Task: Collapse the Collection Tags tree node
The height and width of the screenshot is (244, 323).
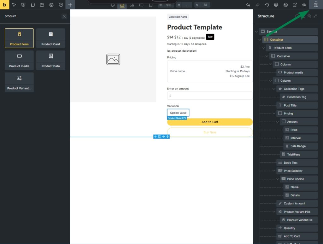Action: point(274,89)
